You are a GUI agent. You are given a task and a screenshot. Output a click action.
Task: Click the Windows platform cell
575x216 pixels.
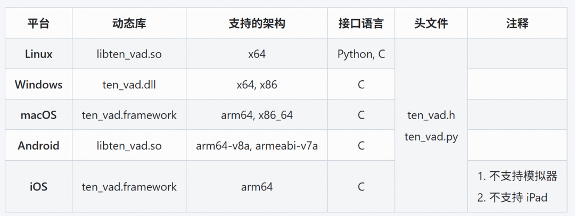point(38,85)
